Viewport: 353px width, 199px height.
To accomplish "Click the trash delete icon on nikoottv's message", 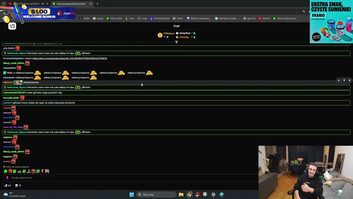I will pos(349,80).
